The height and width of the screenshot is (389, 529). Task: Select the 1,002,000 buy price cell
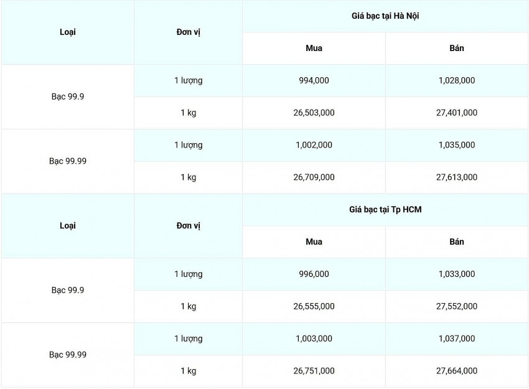[x=314, y=145]
